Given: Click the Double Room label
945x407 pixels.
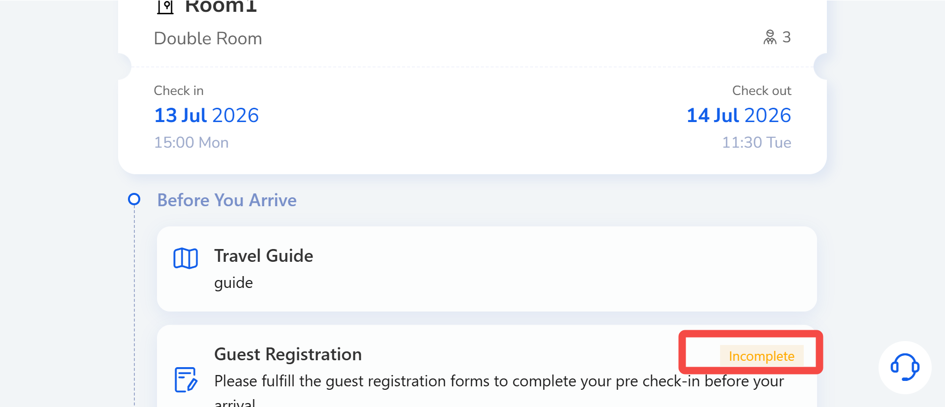Looking at the screenshot, I should [x=208, y=38].
